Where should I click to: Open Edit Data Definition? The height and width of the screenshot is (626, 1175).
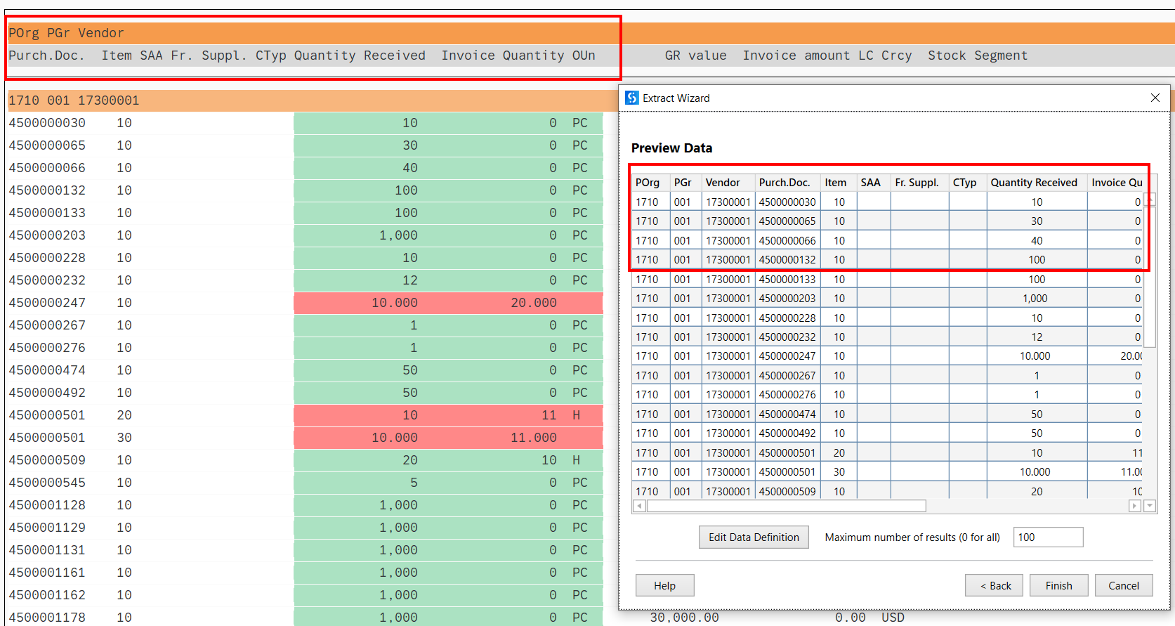click(x=753, y=537)
